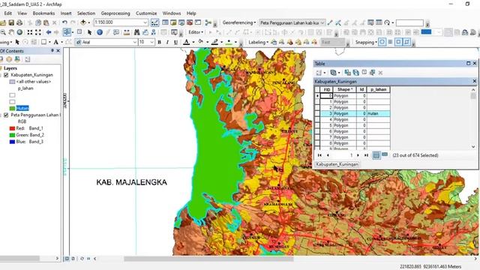Click the Undo arrow icon

coord(64,22)
